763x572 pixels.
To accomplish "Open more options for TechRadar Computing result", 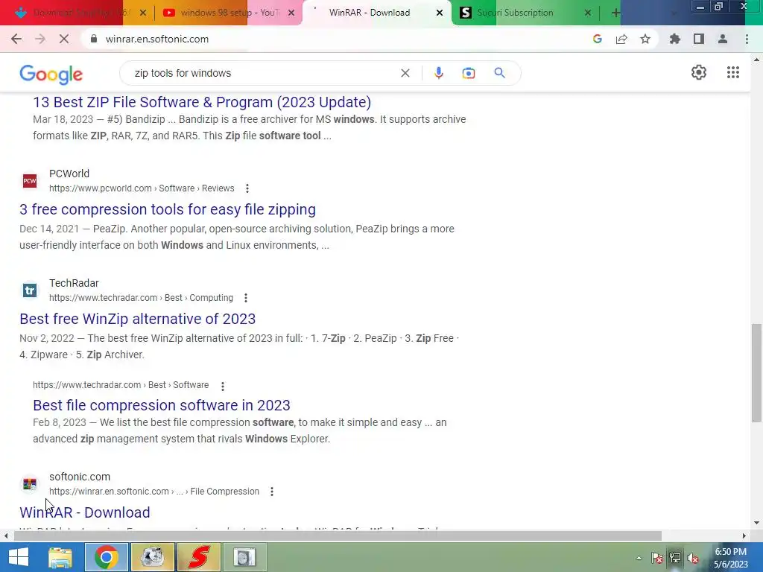I will tap(246, 298).
